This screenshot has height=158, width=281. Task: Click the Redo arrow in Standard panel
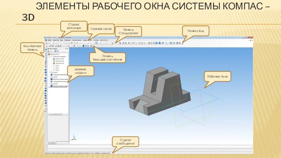(x=80, y=46)
